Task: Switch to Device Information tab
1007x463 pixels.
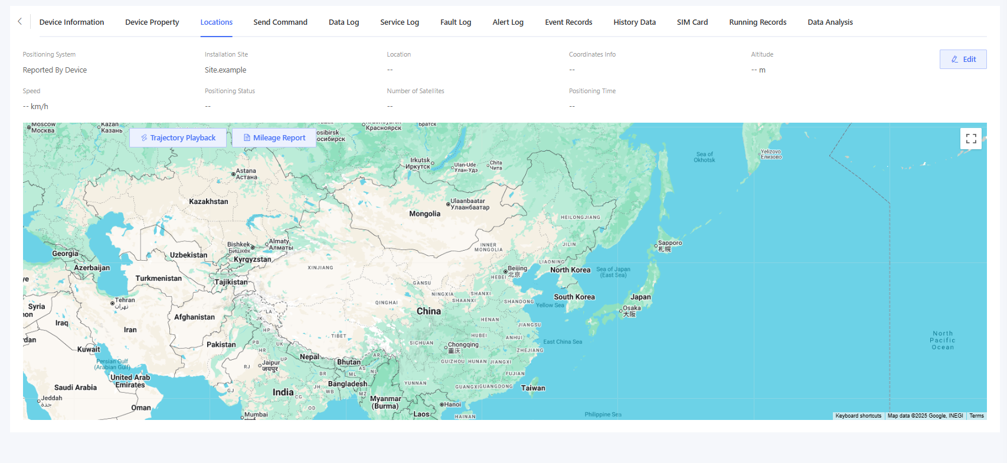Action: pyautogui.click(x=71, y=22)
